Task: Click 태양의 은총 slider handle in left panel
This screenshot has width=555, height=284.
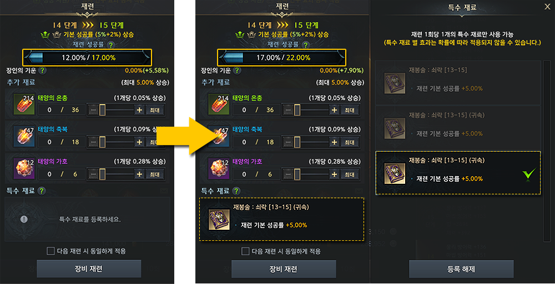Action: 102,110
